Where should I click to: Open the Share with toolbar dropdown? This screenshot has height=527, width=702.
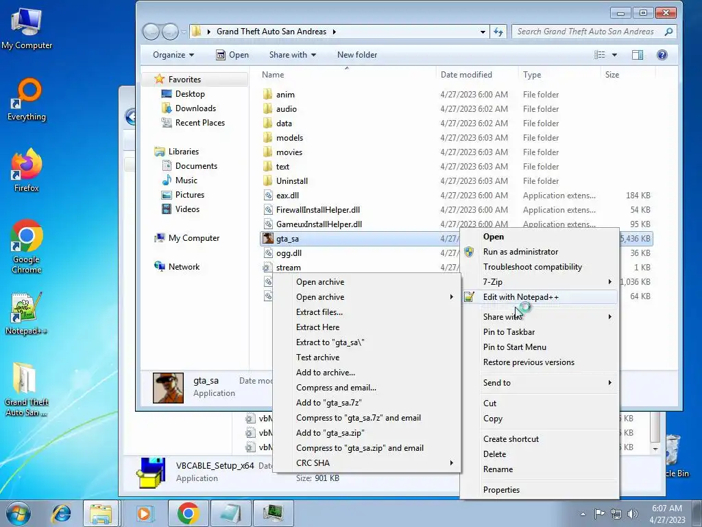[292, 55]
